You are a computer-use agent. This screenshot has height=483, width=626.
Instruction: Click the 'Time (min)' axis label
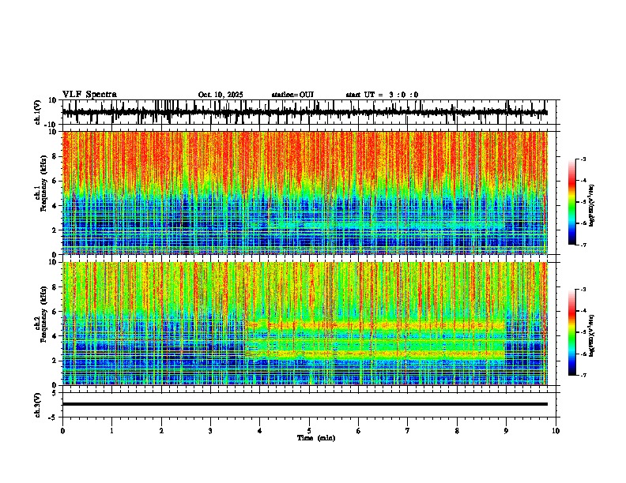coord(316,438)
